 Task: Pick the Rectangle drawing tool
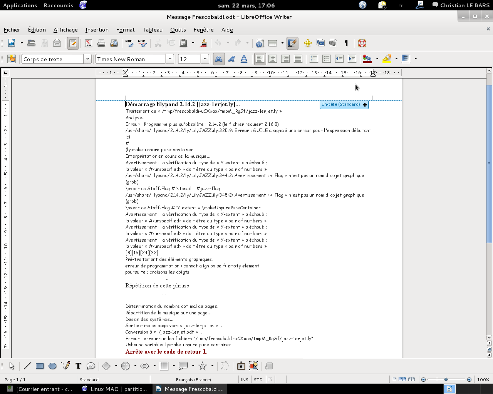[40, 366]
